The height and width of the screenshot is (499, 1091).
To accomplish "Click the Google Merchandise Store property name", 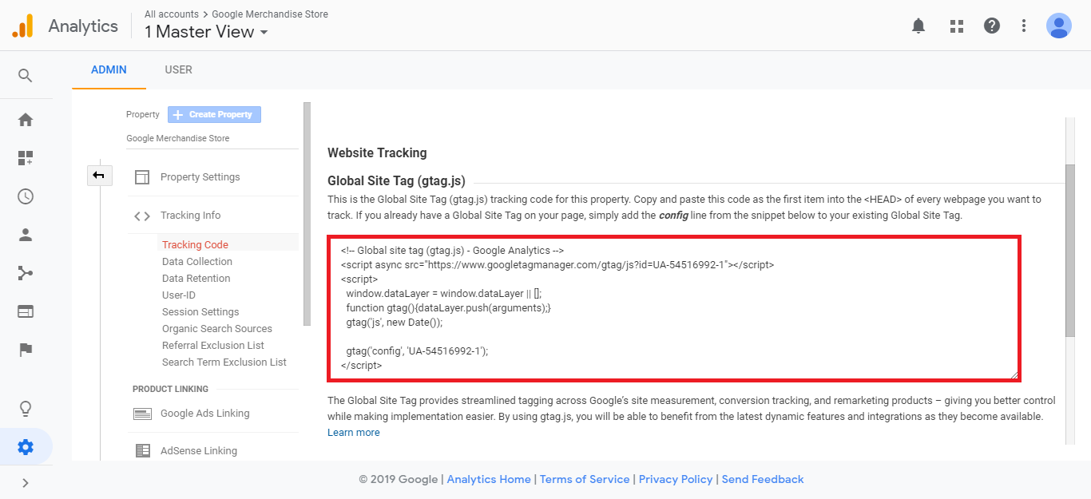I will 177,139.
